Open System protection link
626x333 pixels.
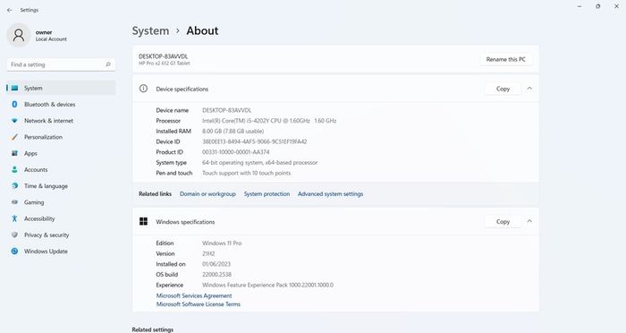(266, 194)
